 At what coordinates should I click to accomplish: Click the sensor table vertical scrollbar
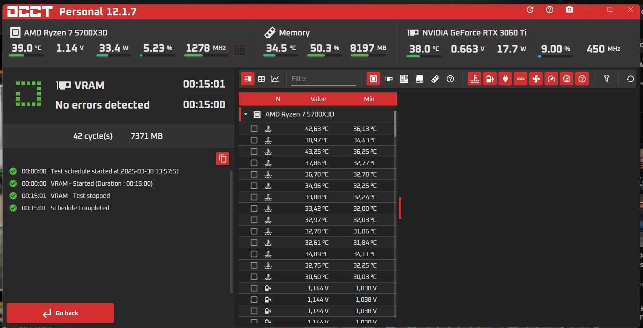(x=395, y=123)
